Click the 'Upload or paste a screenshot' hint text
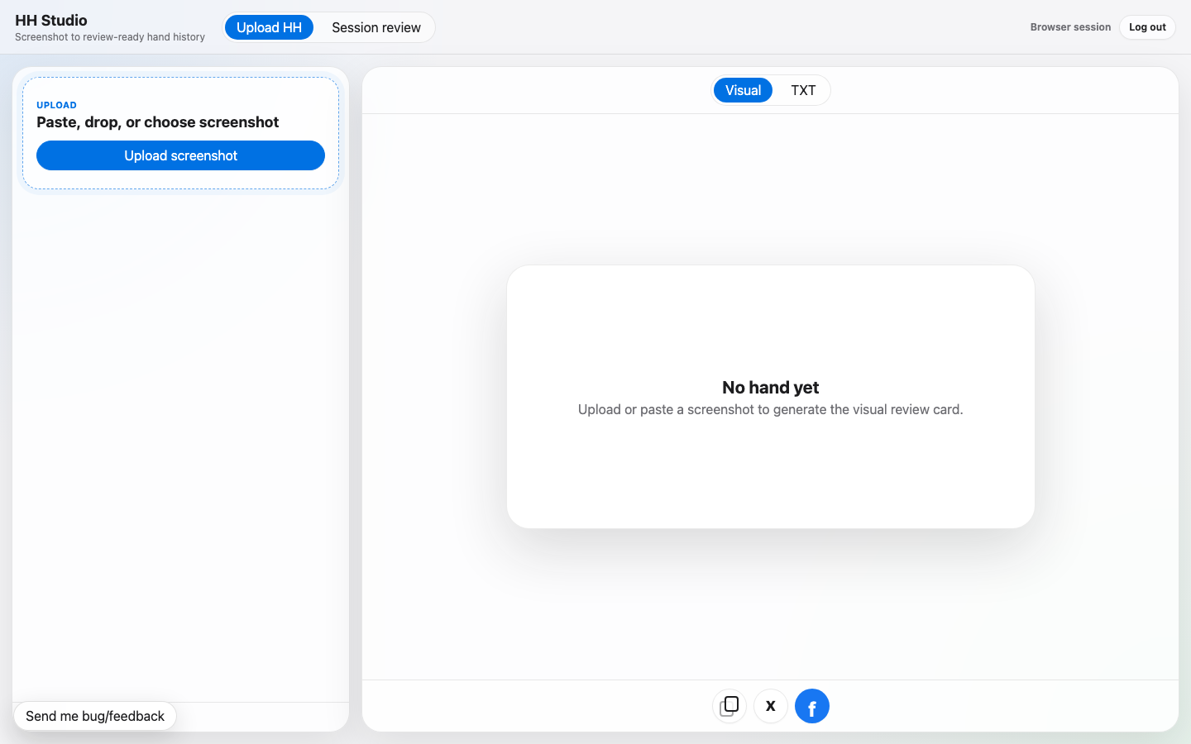The image size is (1191, 744). 771,409
